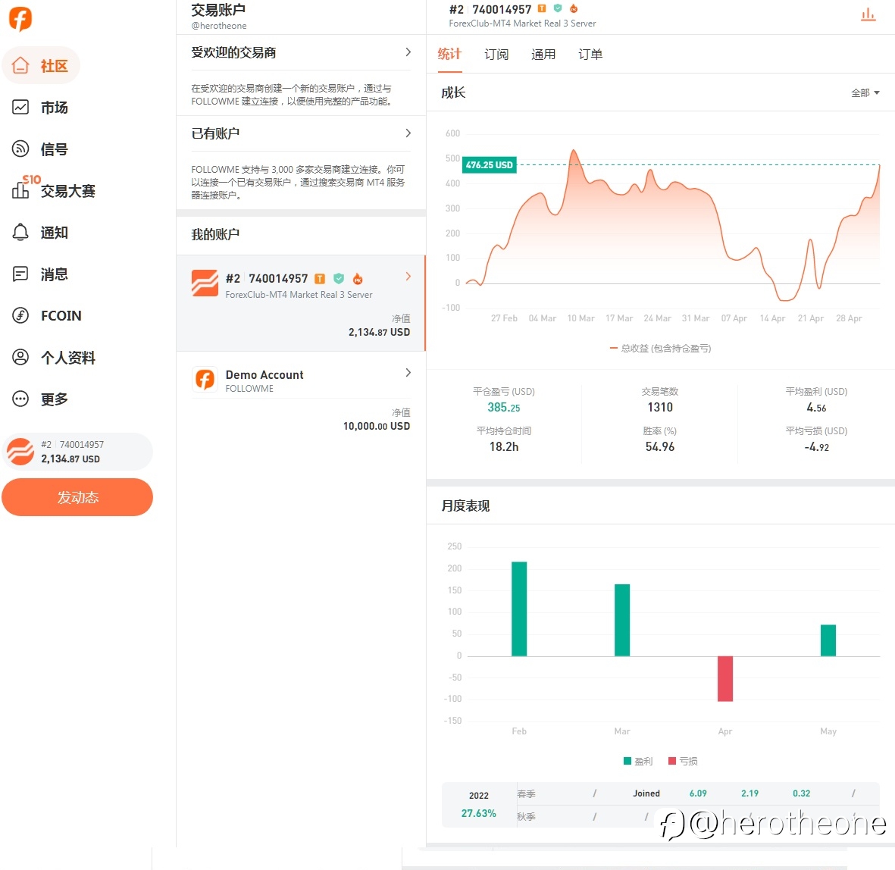Click the bar chart icon at top right
The image size is (895, 870).
pos(868,14)
